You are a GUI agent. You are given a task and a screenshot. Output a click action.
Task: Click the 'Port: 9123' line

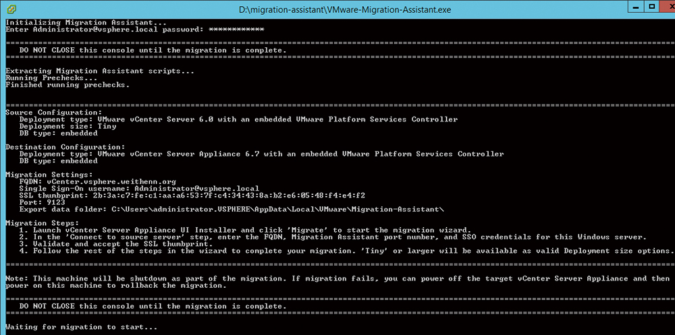pos(42,202)
